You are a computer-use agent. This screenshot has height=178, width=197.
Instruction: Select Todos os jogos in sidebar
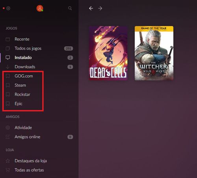pyautogui.click(x=28, y=49)
